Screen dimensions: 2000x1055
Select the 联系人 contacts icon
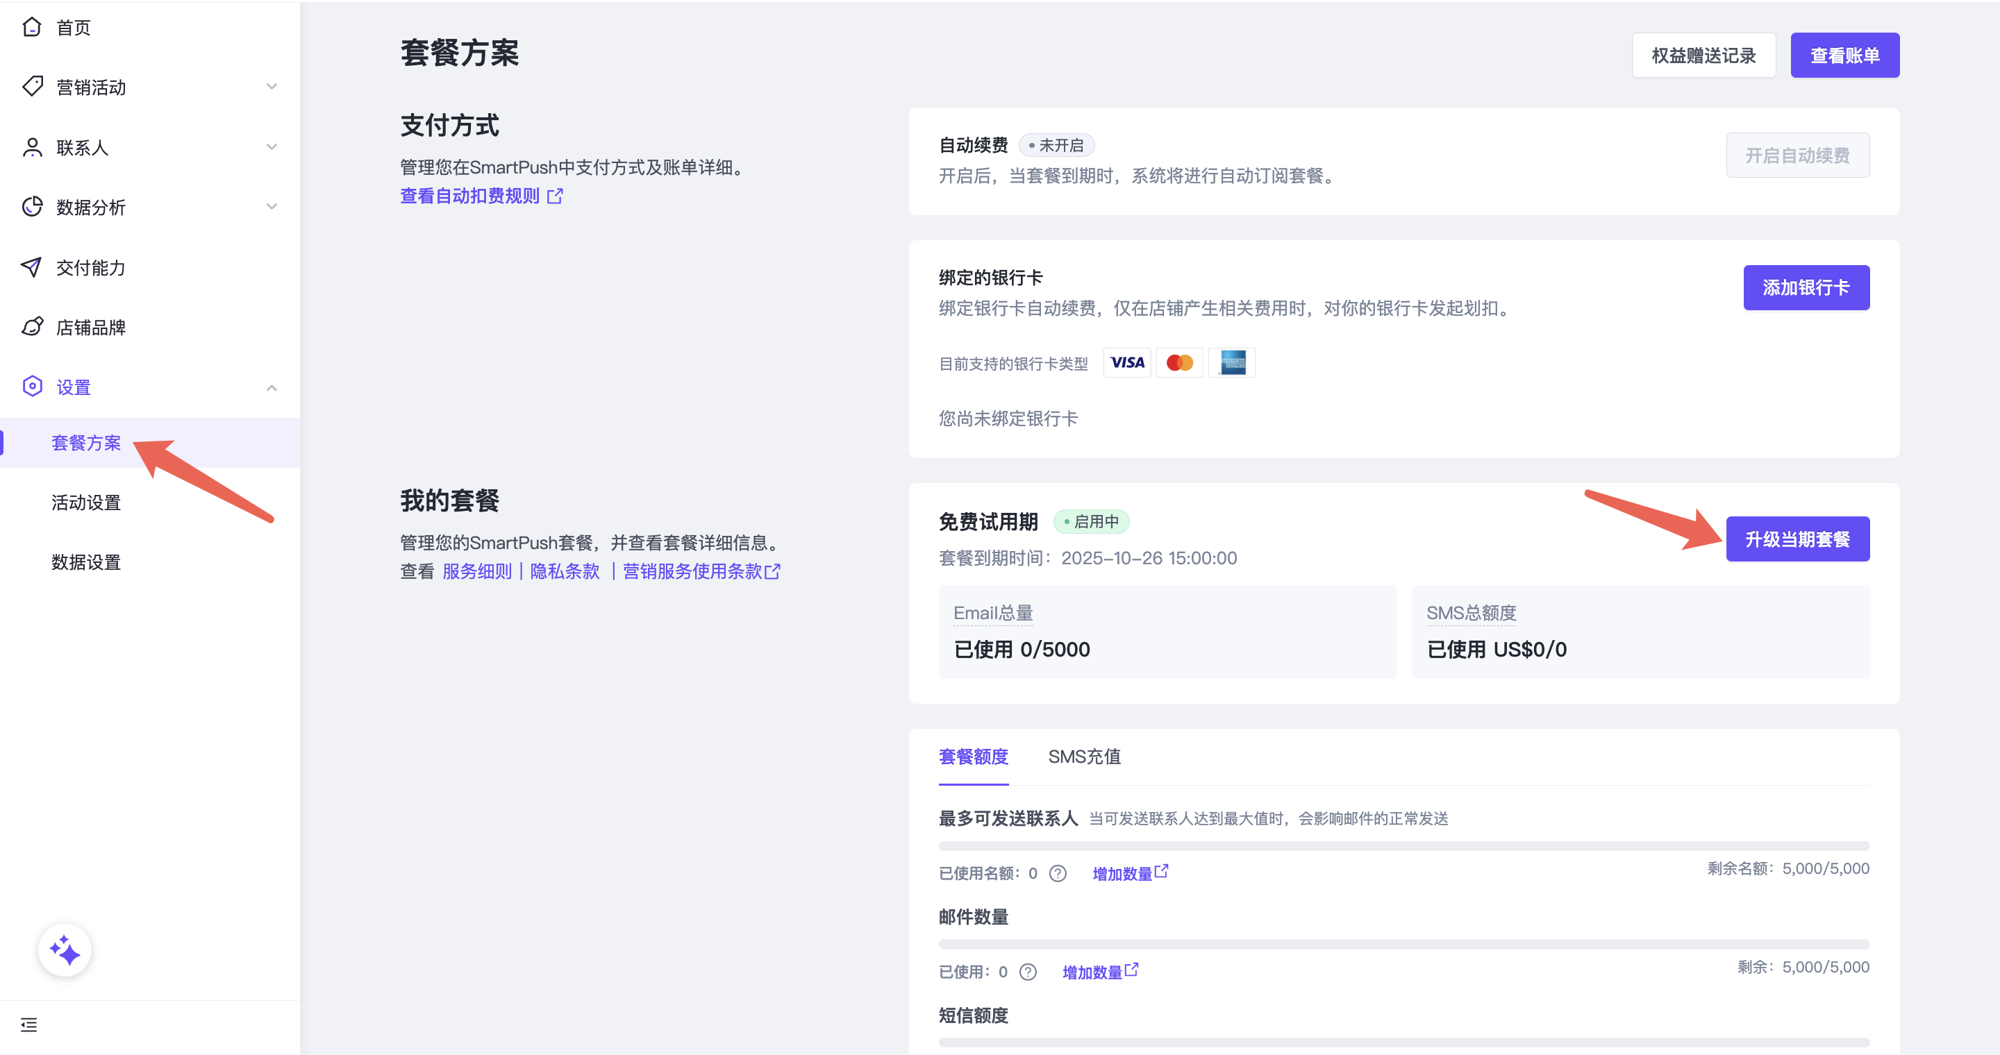pyautogui.click(x=32, y=146)
